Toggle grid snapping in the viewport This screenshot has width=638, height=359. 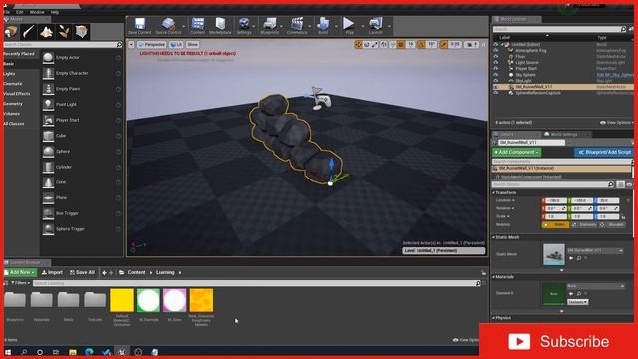pos(401,44)
